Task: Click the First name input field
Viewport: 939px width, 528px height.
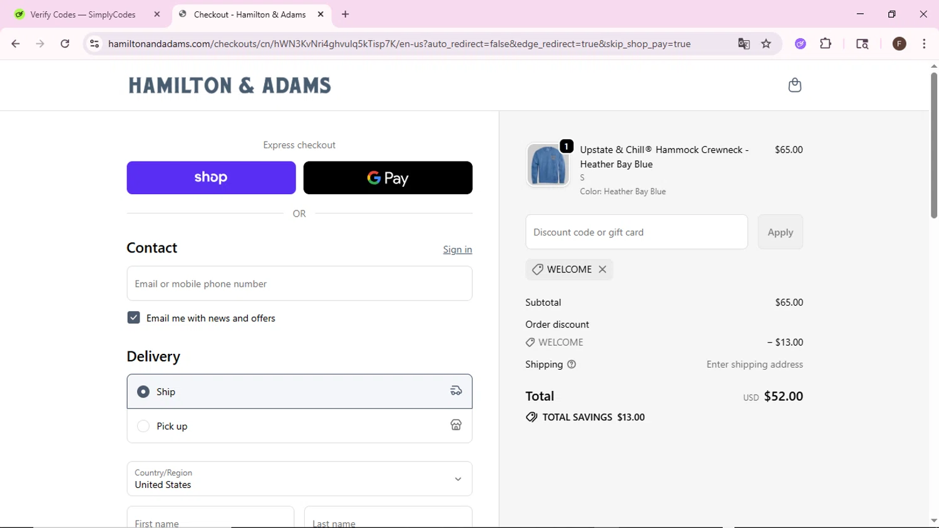Action: coord(210,517)
